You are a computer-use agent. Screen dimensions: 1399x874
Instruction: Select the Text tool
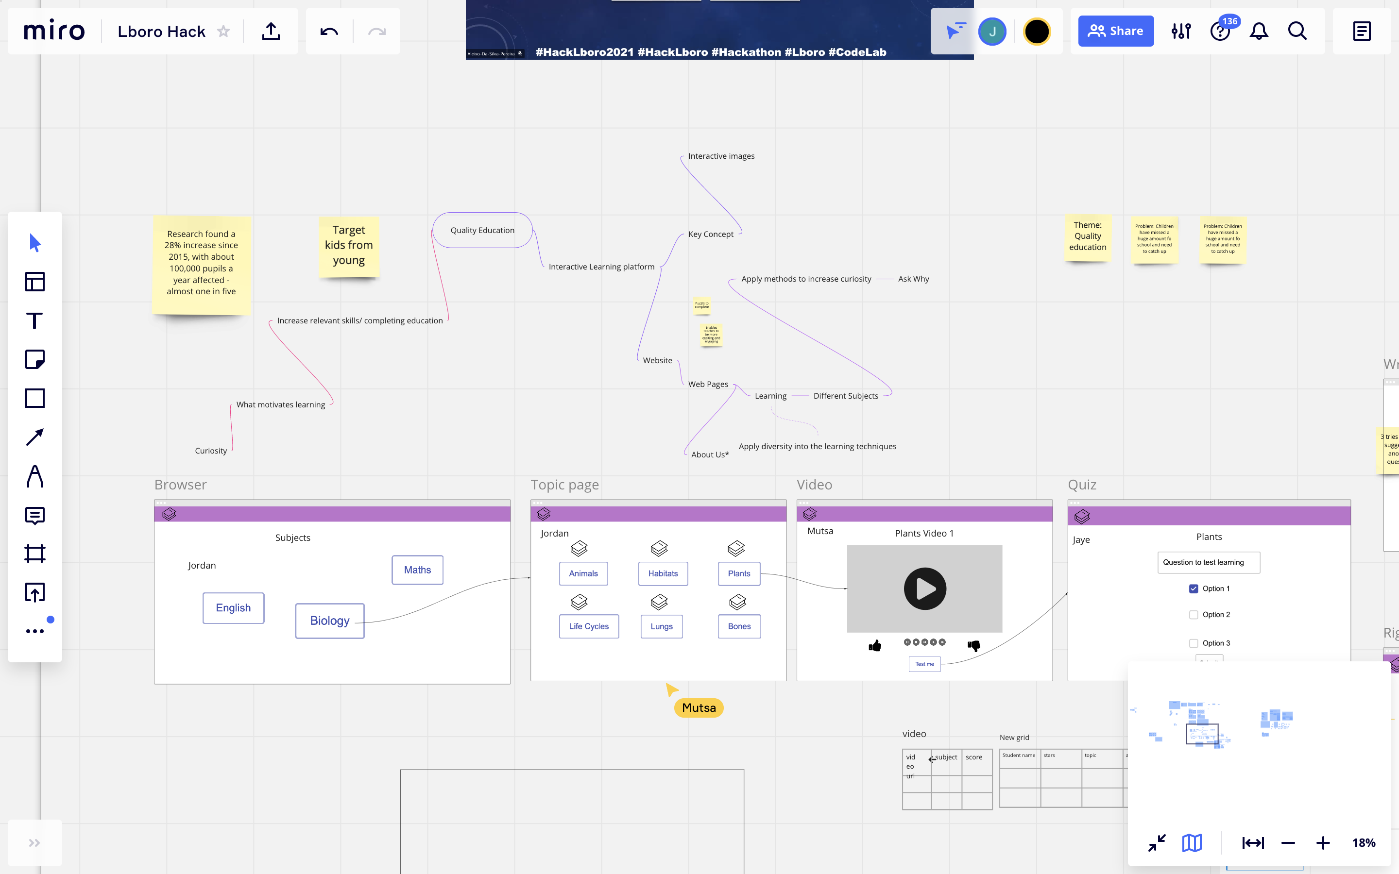click(34, 321)
